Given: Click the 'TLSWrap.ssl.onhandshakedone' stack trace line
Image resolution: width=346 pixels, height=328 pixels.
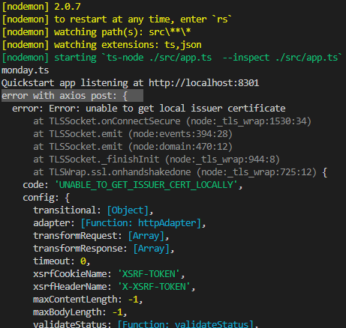Looking at the screenshot, I should coord(180,172).
